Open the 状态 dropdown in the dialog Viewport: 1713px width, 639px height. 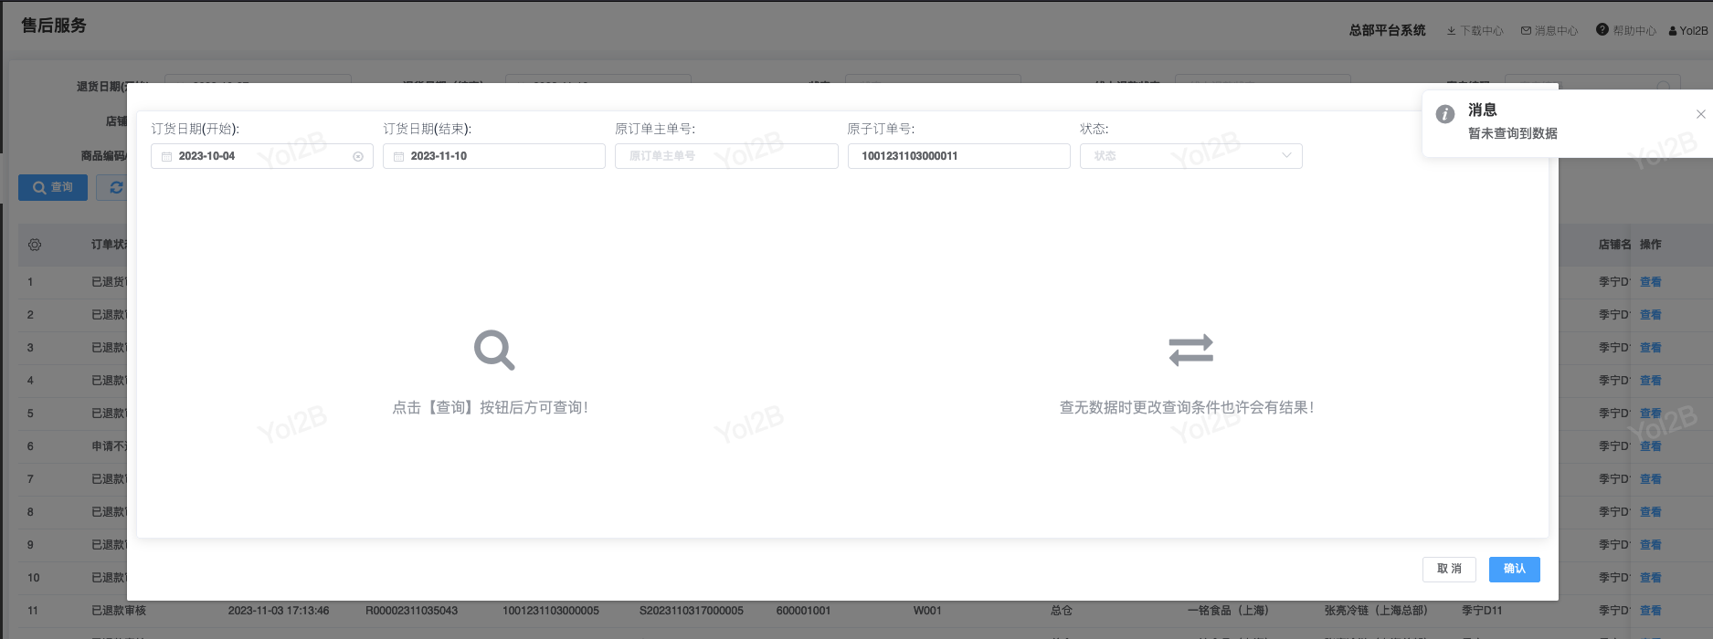[x=1190, y=156]
